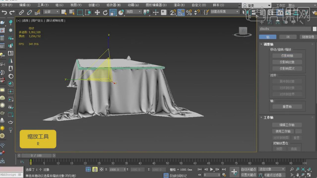
Task: Toggle the Angle Snap button
Action: (181, 12)
